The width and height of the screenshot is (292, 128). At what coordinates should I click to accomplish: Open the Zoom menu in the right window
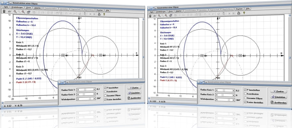pyautogui.click(x=171, y=11)
